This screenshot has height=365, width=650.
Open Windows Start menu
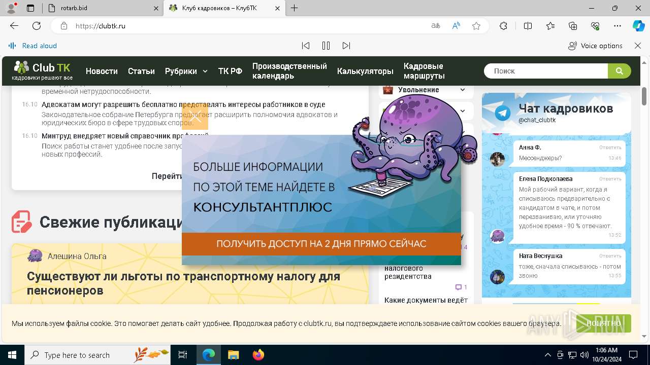tap(12, 355)
